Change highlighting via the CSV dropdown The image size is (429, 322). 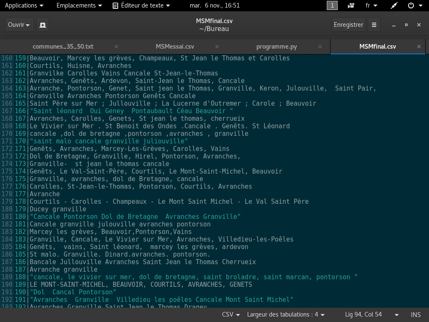coord(230,314)
